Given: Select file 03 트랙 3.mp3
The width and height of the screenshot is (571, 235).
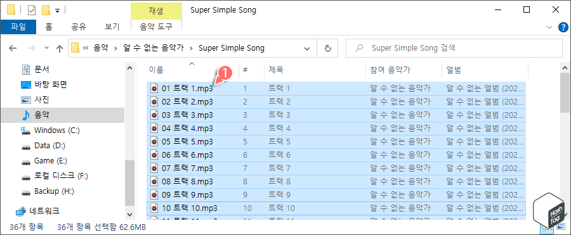Looking at the screenshot, I should (x=336, y=115).
